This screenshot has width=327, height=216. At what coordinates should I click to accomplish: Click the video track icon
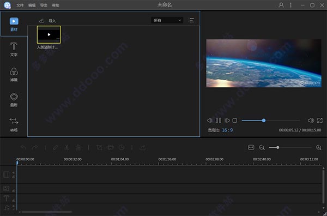(x=6, y=175)
